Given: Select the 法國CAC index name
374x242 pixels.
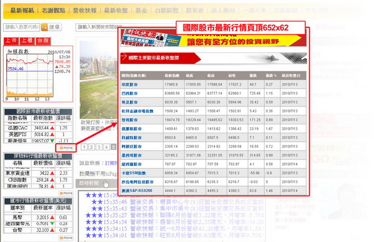Looking at the screenshot, I should [x=18, y=128].
